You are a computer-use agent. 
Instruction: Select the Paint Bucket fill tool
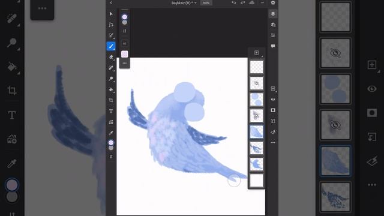(111, 89)
